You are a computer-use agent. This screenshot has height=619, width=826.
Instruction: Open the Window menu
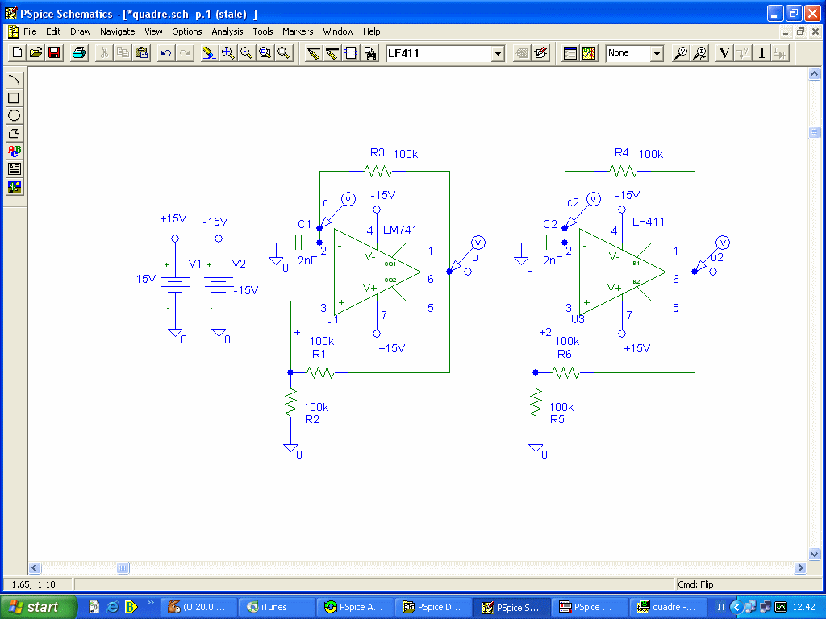point(338,31)
